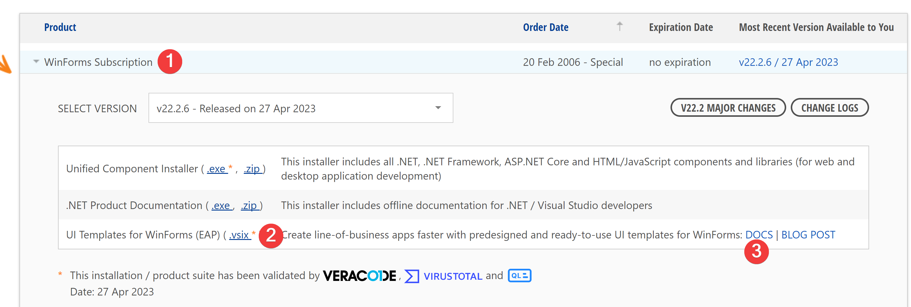
Task: Open the WinForms UI Templates BLOG POST
Action: click(x=808, y=234)
